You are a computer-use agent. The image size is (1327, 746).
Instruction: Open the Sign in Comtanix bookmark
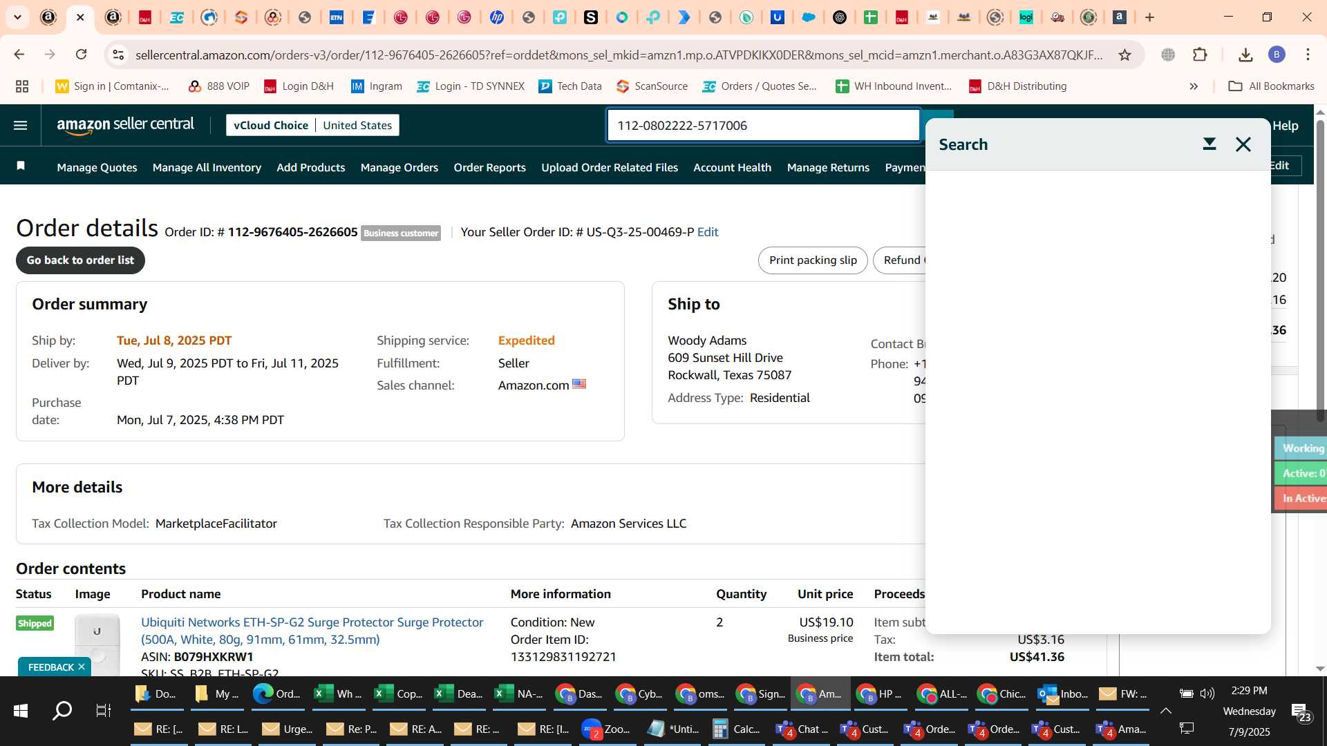click(x=113, y=86)
